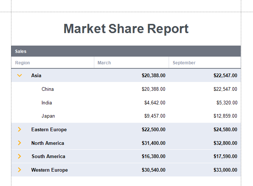Image resolution: width=253 pixels, height=186 pixels.
Task: Click Japan March value $9,457.00
Action: (x=155, y=116)
